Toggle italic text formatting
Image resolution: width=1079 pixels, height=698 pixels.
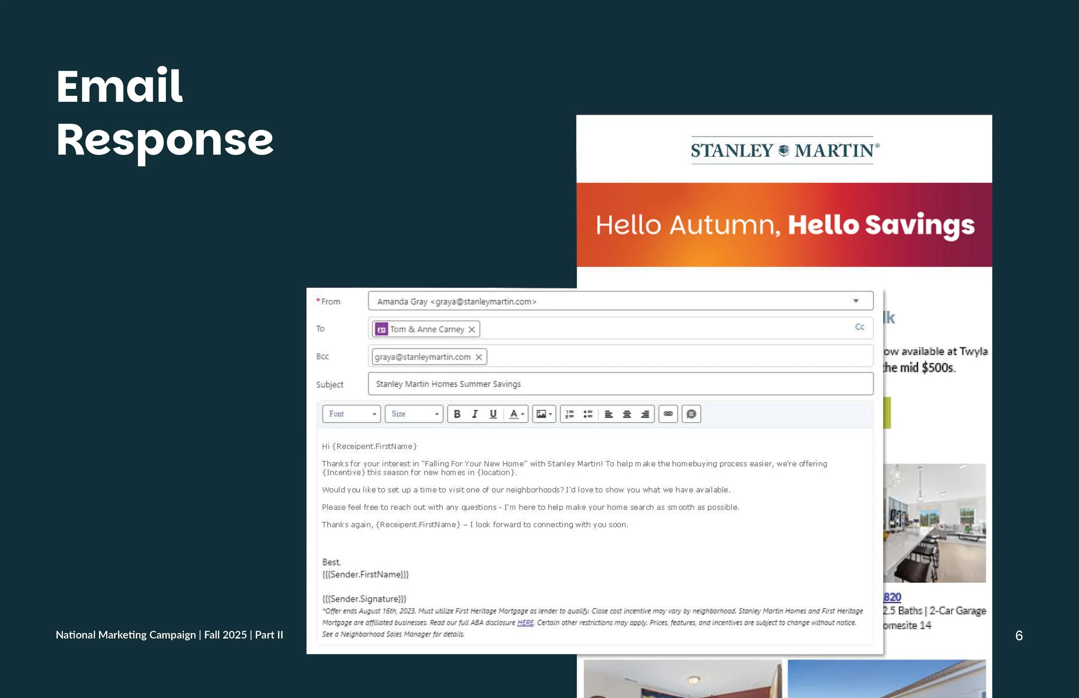point(475,414)
